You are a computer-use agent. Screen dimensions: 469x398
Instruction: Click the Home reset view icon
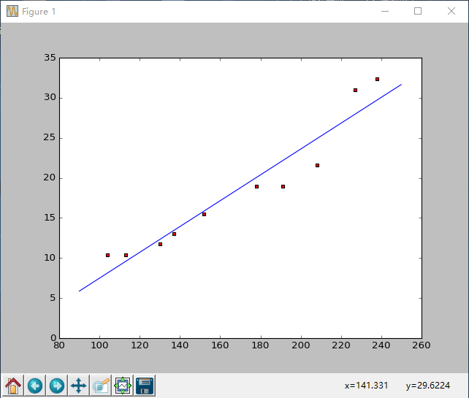[x=13, y=385]
